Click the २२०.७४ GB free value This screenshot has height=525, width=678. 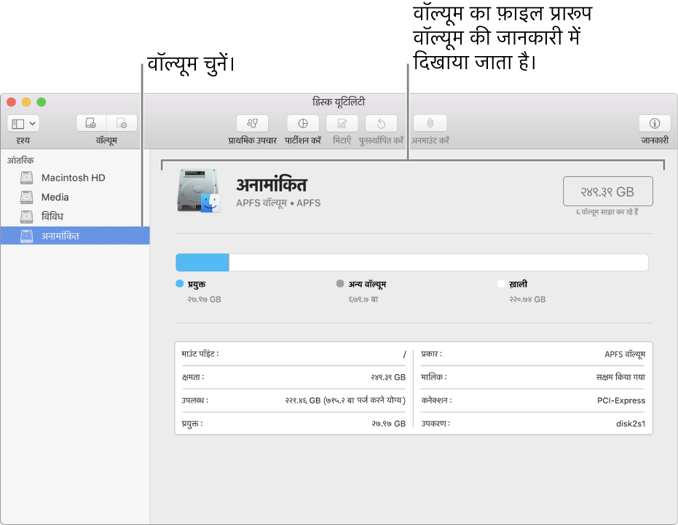[x=527, y=299]
